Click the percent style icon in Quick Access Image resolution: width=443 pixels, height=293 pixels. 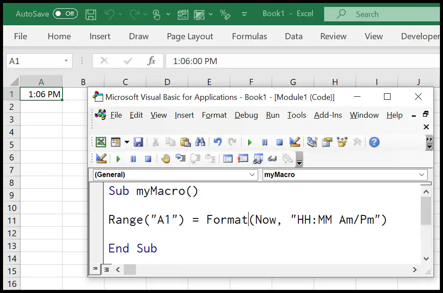point(225,14)
